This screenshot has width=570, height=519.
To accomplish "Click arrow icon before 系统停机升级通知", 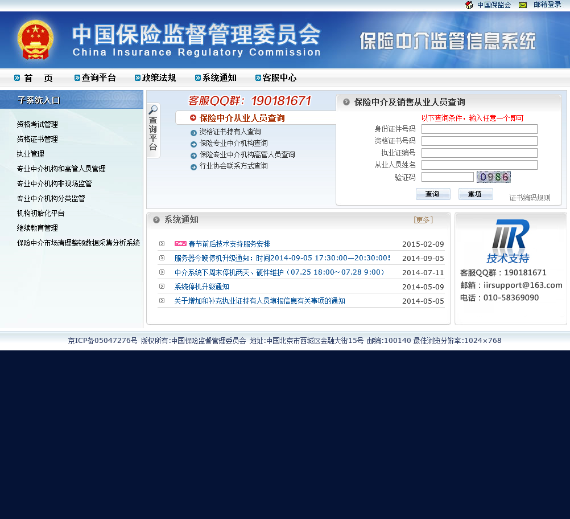I will coord(162,286).
